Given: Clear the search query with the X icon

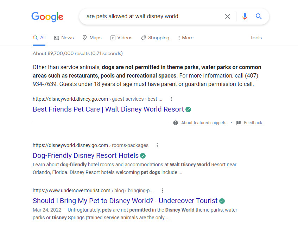Looking at the screenshot, I should tap(228, 16).
